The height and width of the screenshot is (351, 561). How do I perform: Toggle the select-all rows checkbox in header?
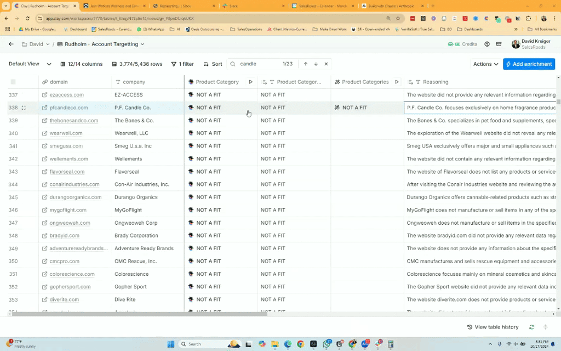tap(13, 82)
